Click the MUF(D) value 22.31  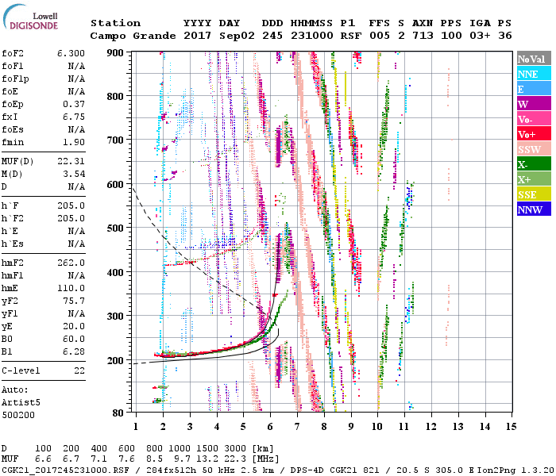click(x=71, y=161)
